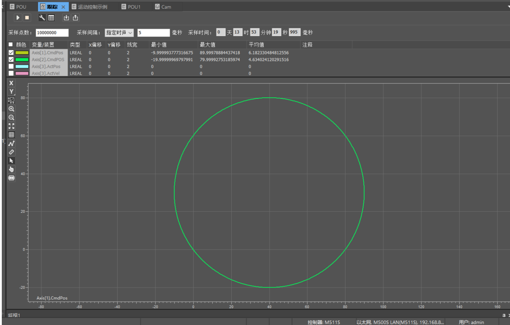Click the 平均值 column header

[x=274, y=45]
